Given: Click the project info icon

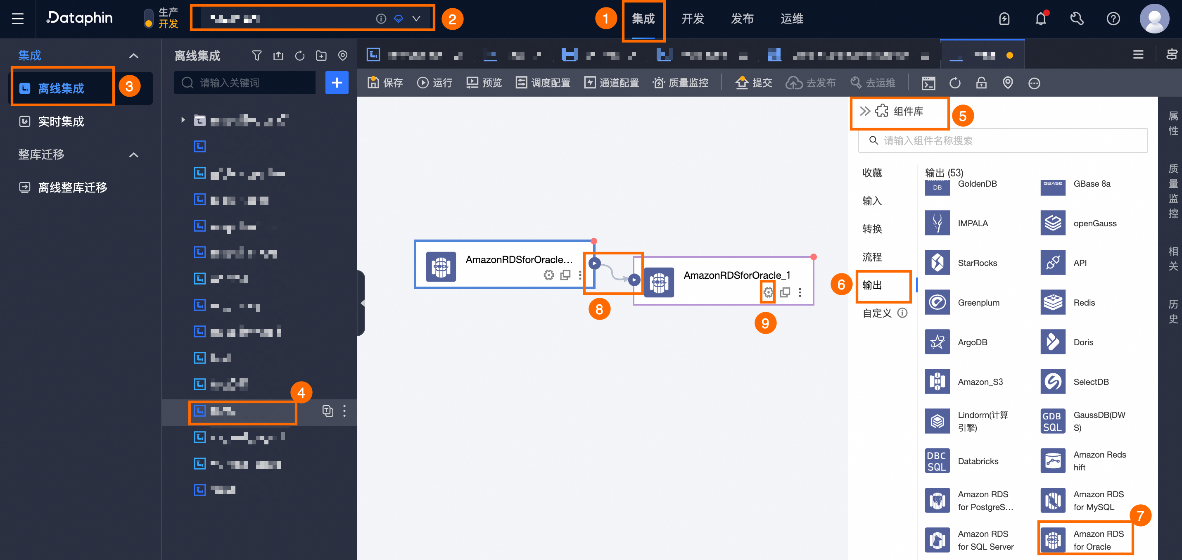Looking at the screenshot, I should click(381, 19).
